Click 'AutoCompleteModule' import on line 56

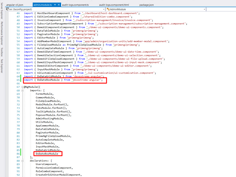click(50, 48)
